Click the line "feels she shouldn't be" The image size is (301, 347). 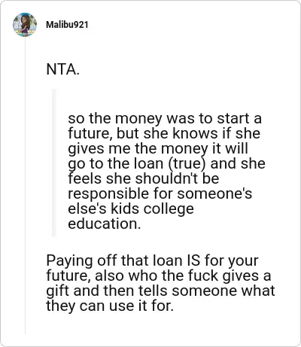(x=144, y=178)
